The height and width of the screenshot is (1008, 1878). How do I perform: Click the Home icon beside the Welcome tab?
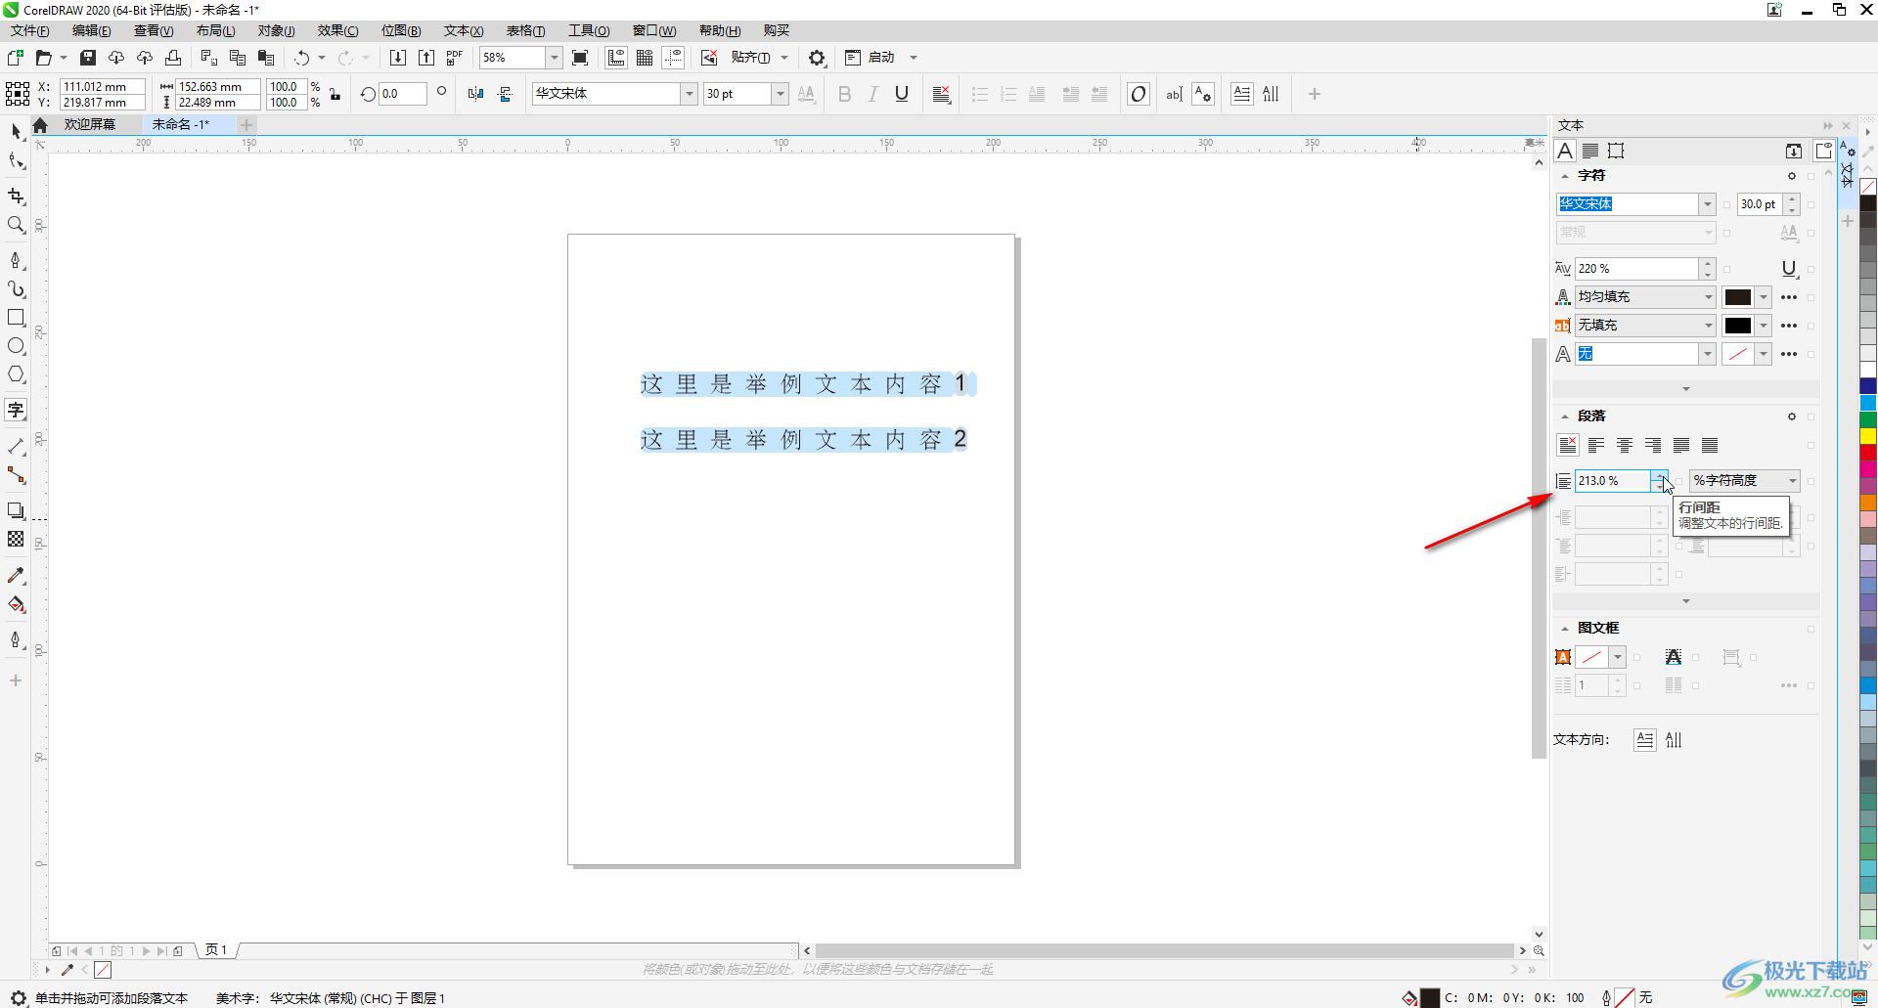pos(40,125)
